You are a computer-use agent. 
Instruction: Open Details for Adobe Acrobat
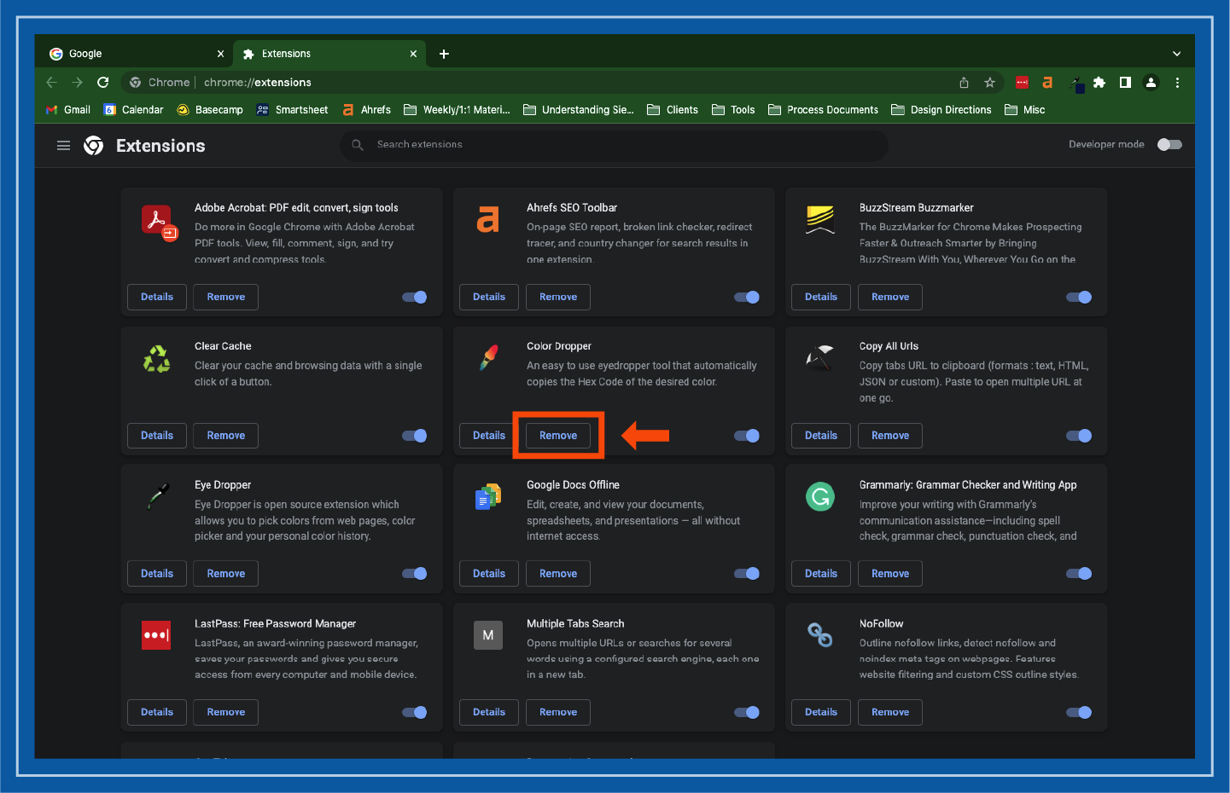(x=157, y=298)
